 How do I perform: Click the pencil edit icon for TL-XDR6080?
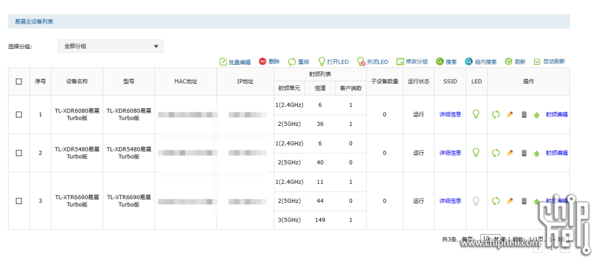point(510,114)
